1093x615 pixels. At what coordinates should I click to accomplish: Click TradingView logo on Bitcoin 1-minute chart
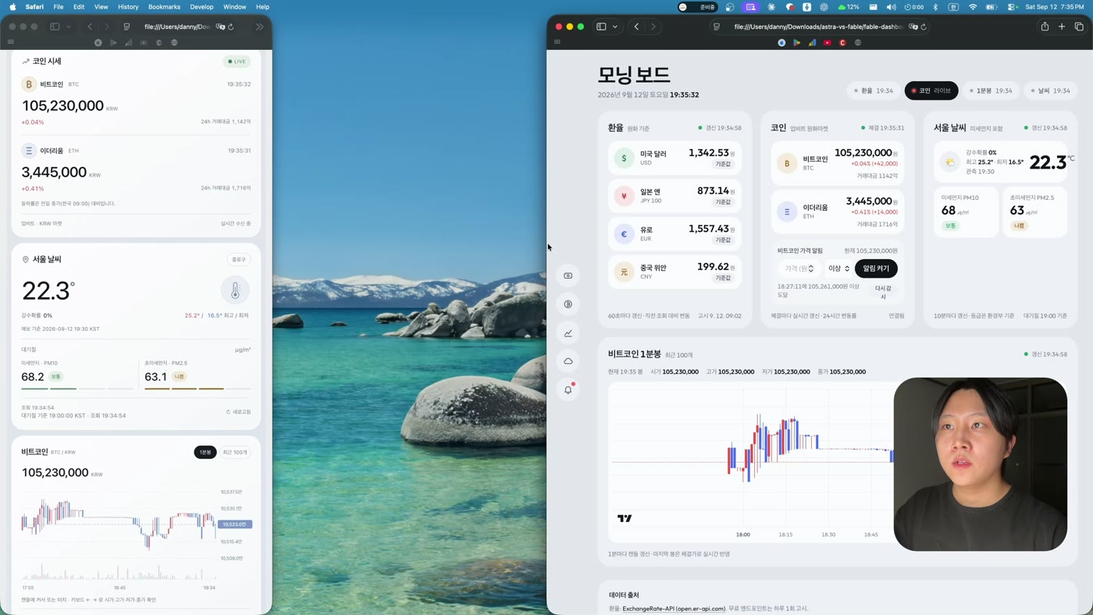click(625, 518)
